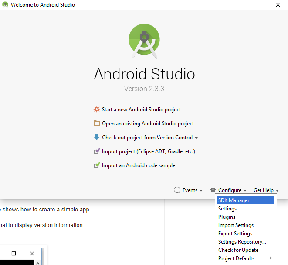Minimize the Welcome to Android Studio window

(x=238, y=5)
